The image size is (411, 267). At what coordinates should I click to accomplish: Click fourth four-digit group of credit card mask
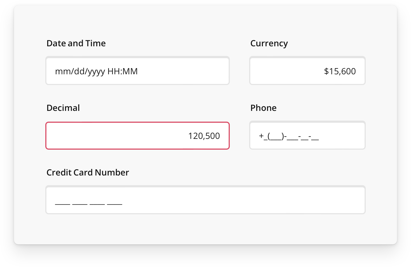[x=115, y=203]
